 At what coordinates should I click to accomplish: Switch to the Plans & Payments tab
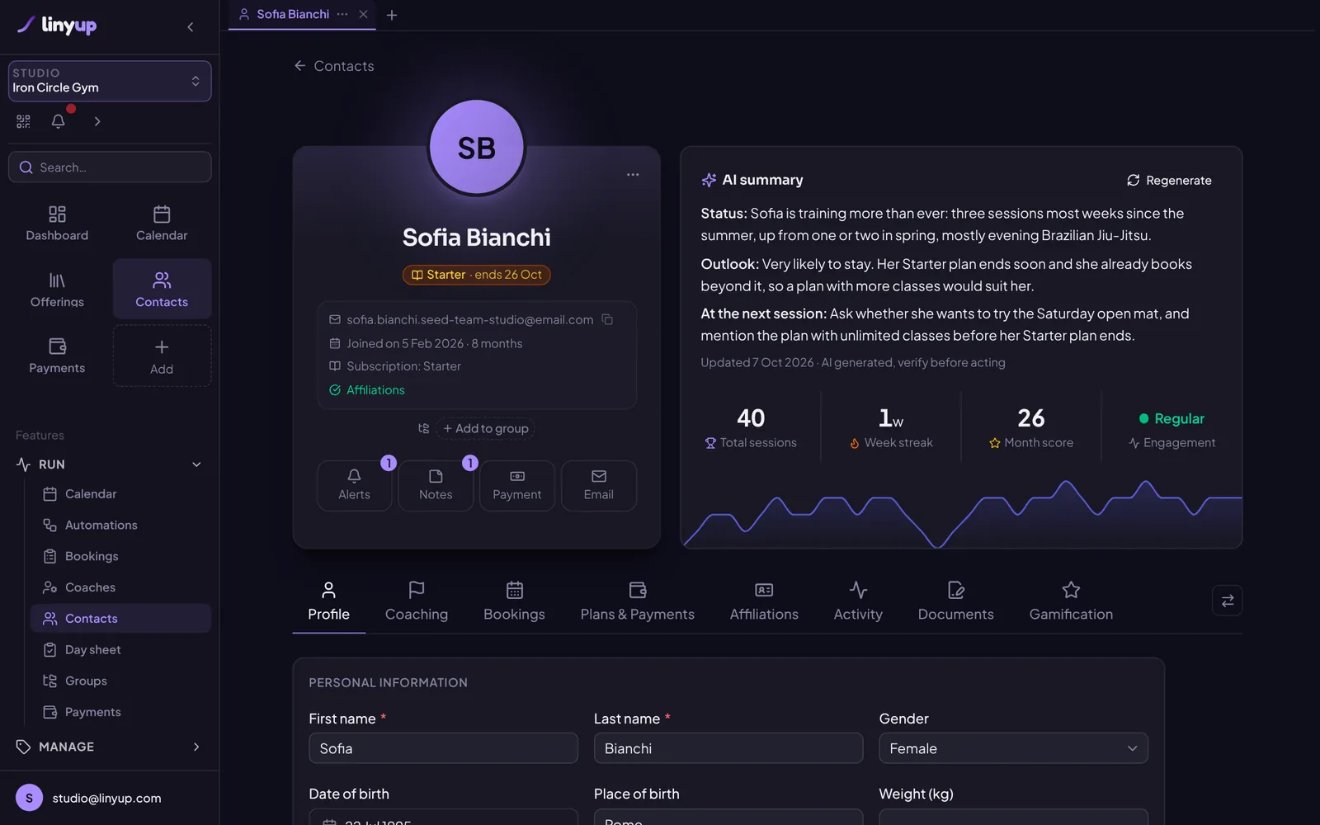[x=638, y=601]
